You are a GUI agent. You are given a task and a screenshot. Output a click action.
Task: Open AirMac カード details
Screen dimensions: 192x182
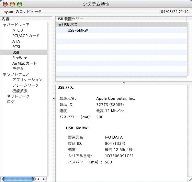tap(24, 63)
